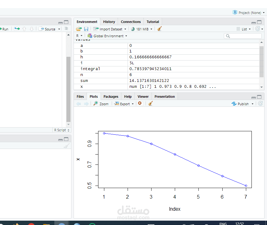Image resolution: width=267 pixels, height=225 pixels.
Task: Show the document outline icon
Action: pyautogui.click(x=66, y=29)
